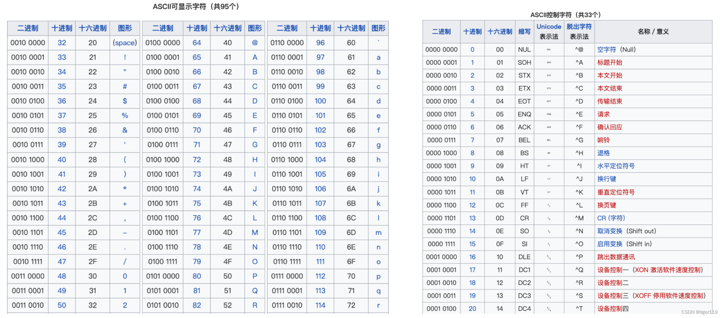Select the DLE abbreviation cell

click(x=525, y=257)
